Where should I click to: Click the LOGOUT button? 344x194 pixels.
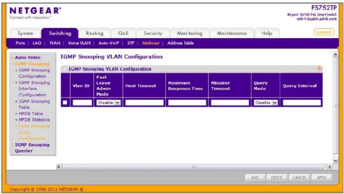point(324,32)
